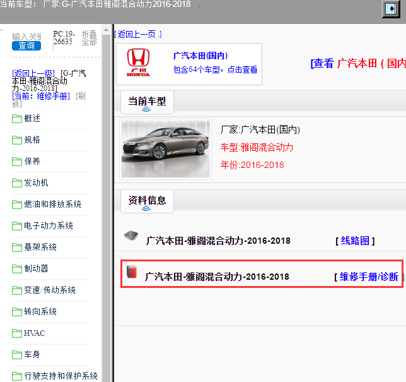Click the sidebar vertical scrollbar track

106,208
